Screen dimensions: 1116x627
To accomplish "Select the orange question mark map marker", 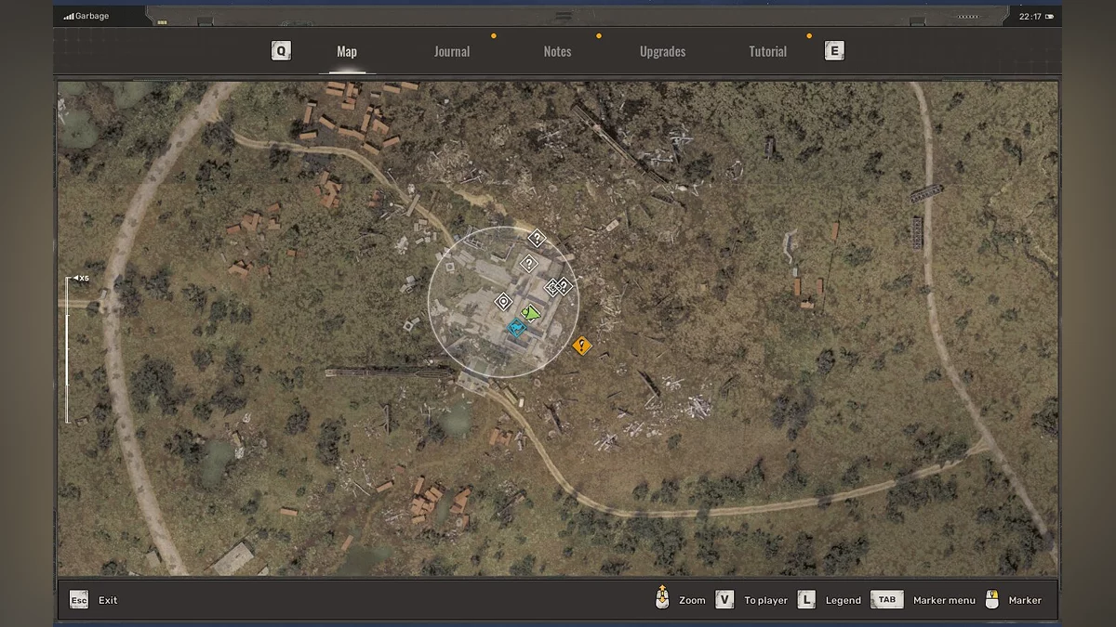I will tap(582, 346).
